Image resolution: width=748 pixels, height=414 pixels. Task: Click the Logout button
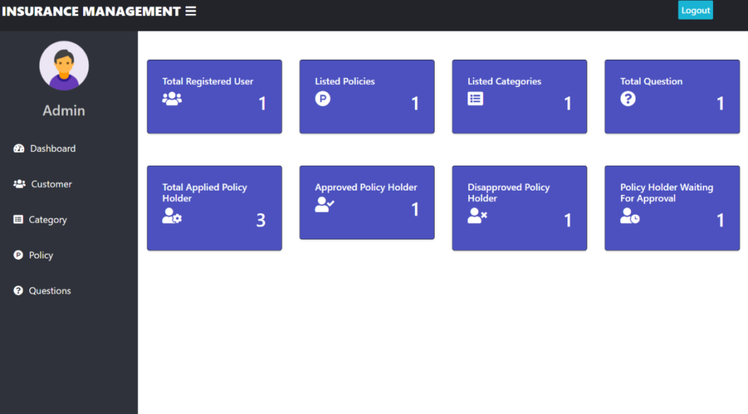click(x=695, y=10)
